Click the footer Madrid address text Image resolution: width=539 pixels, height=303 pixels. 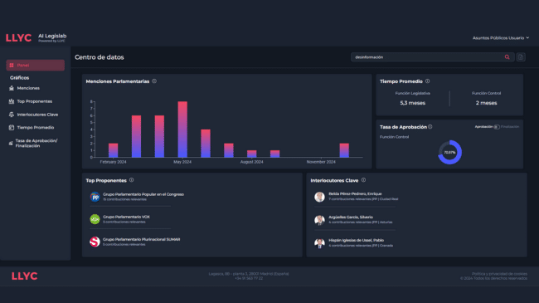[249, 274]
